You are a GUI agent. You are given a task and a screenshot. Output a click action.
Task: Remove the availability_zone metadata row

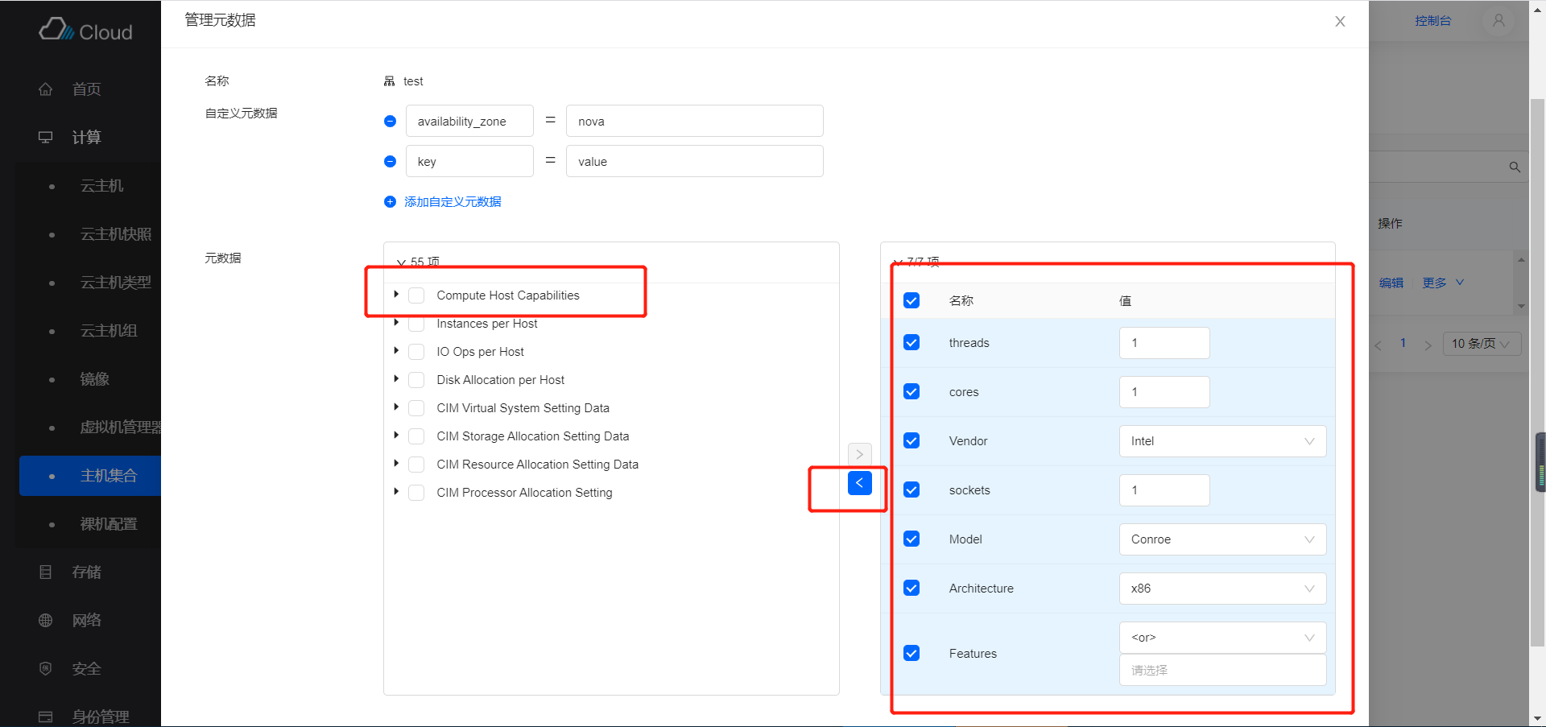click(390, 121)
